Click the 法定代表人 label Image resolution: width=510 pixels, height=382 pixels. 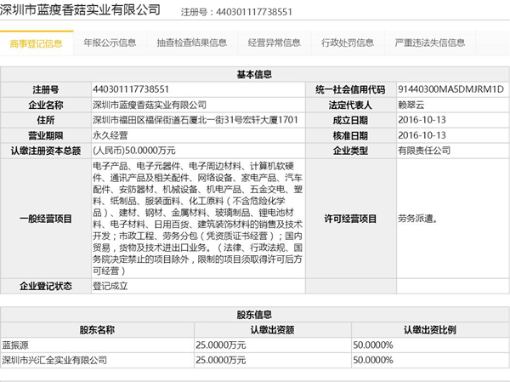[350, 105]
